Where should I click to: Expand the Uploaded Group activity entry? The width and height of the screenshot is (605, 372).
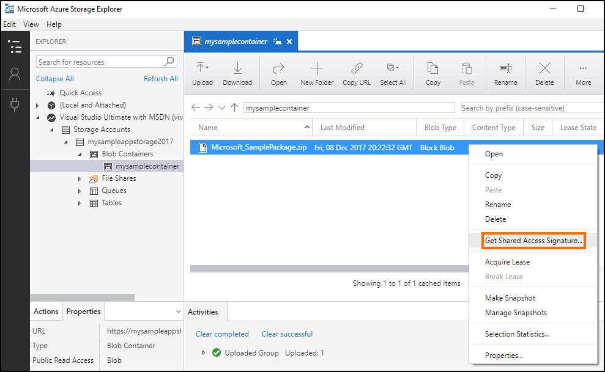tap(204, 353)
